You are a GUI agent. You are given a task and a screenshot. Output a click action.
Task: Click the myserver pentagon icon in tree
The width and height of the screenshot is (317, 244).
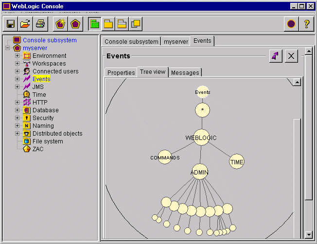pos(17,48)
